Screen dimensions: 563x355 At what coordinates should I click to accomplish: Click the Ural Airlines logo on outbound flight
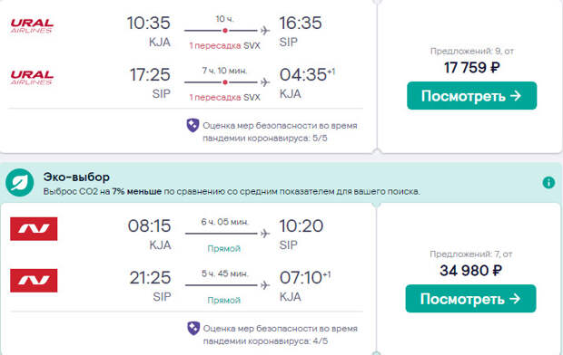[32, 25]
